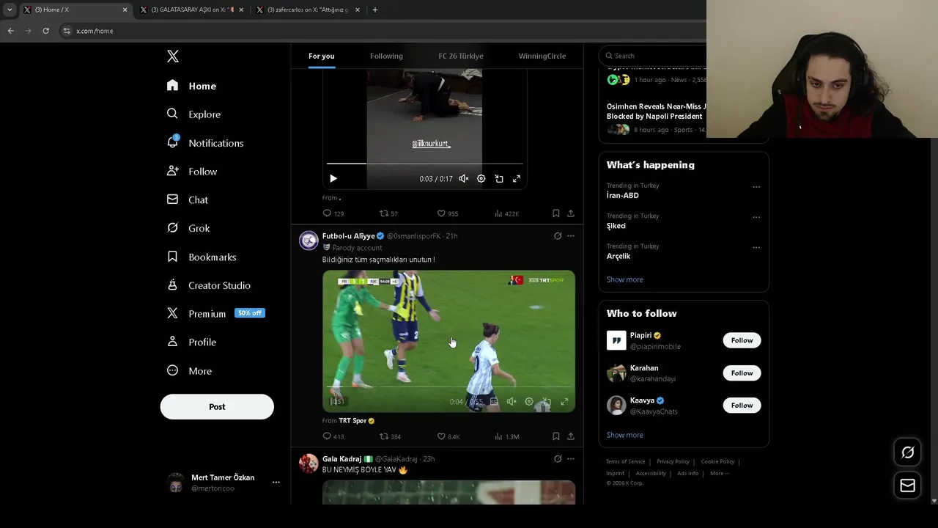
Task: Open settings gear on top video
Action: pyautogui.click(x=481, y=178)
